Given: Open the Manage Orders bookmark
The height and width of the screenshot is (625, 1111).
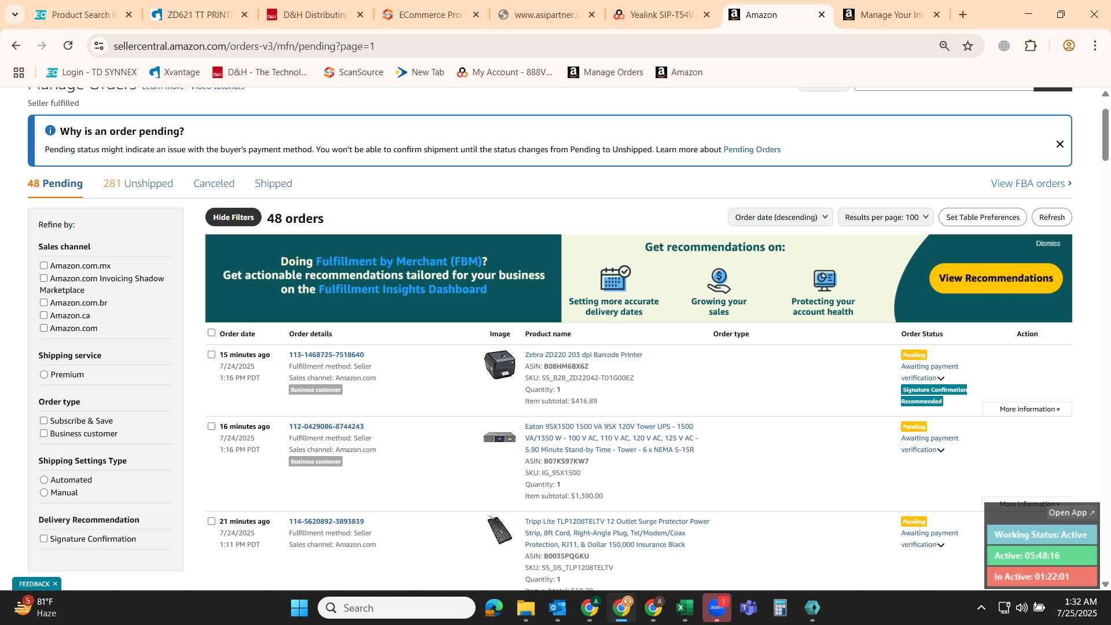Looking at the screenshot, I should [606, 72].
